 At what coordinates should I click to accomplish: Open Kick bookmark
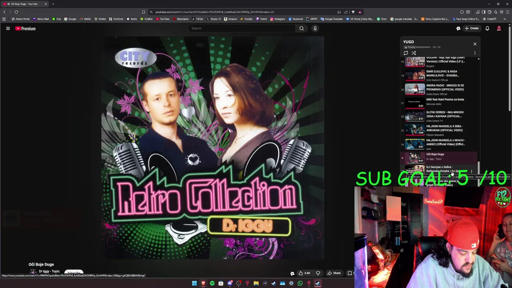57,19
